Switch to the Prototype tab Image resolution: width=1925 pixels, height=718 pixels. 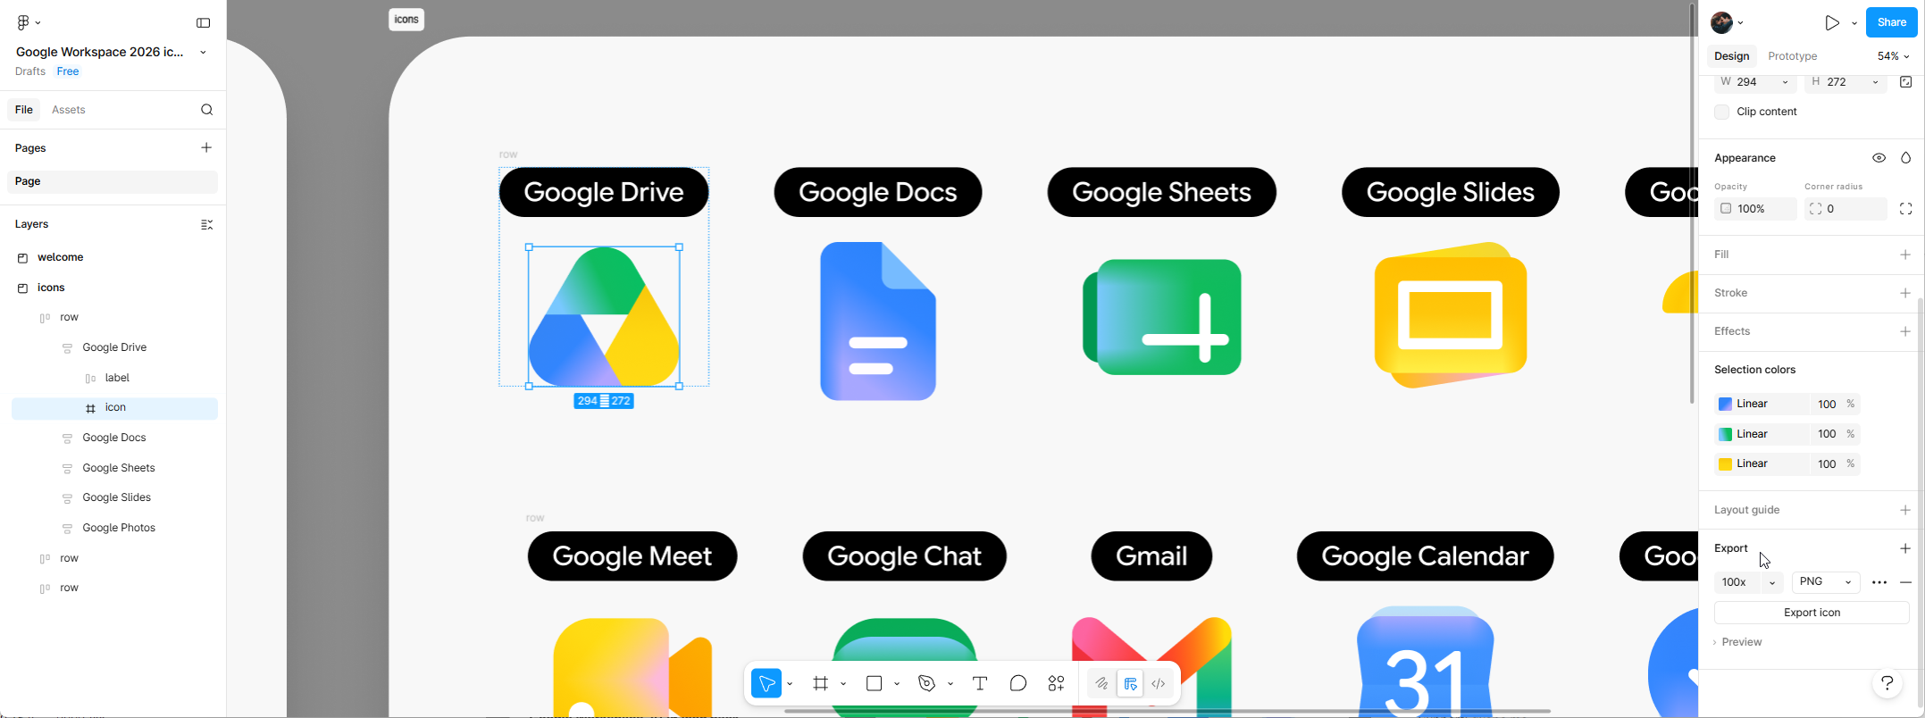pyautogui.click(x=1792, y=56)
